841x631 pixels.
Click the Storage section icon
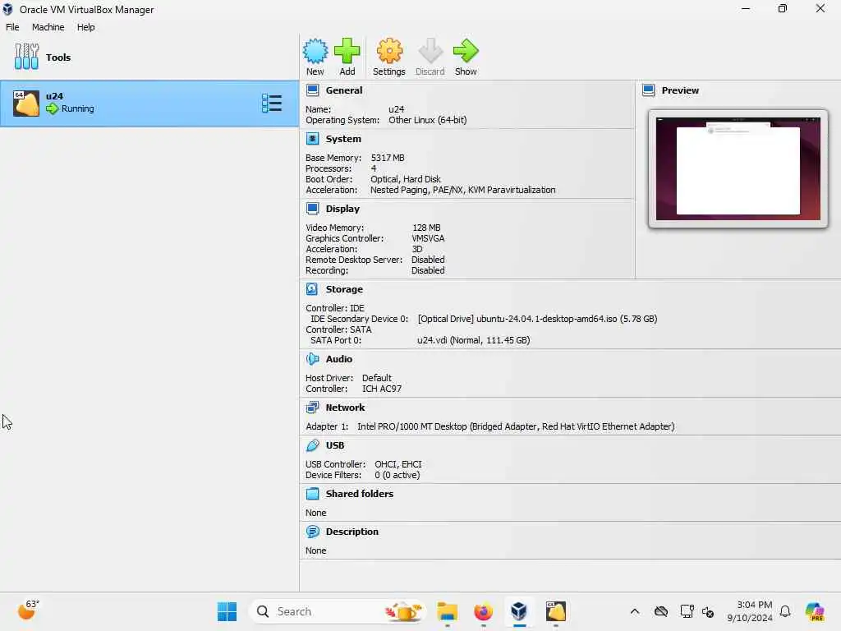312,289
